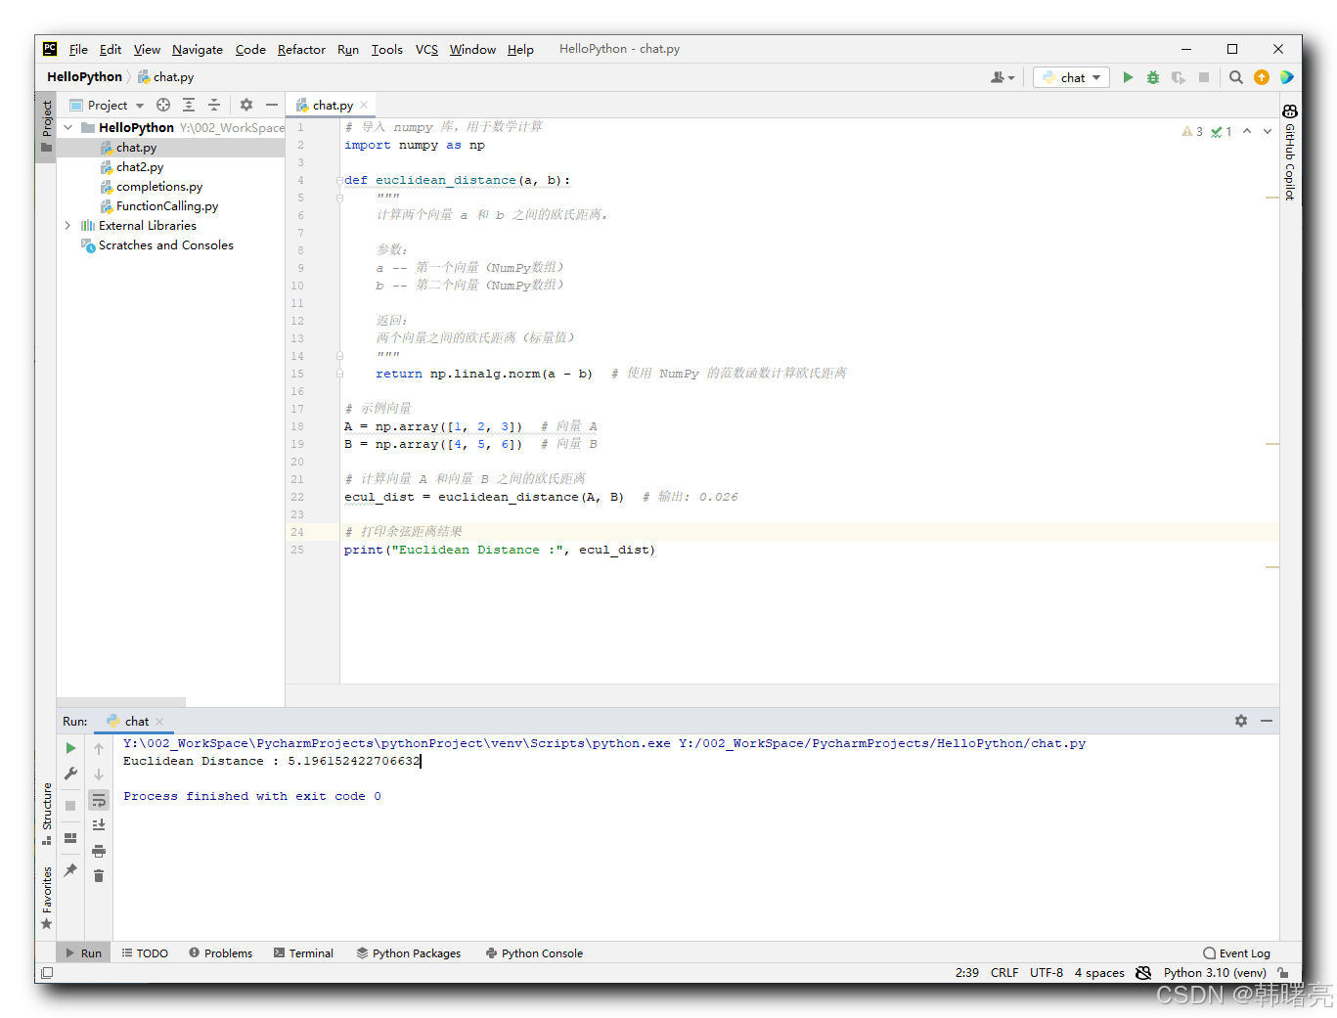Open the Python Packages tab
1337x1018 pixels.
pos(409,953)
